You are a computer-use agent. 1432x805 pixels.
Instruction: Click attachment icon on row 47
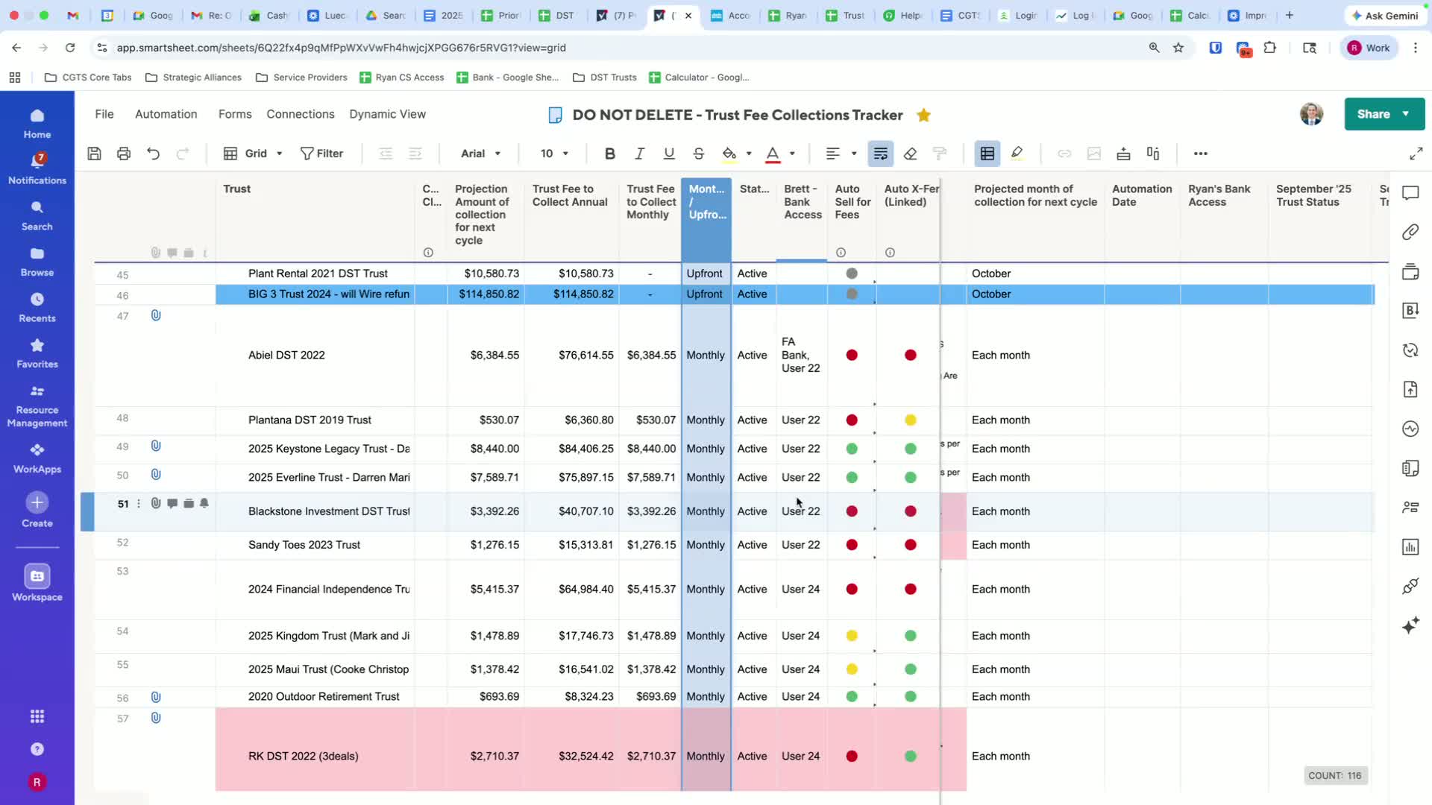[x=156, y=315]
